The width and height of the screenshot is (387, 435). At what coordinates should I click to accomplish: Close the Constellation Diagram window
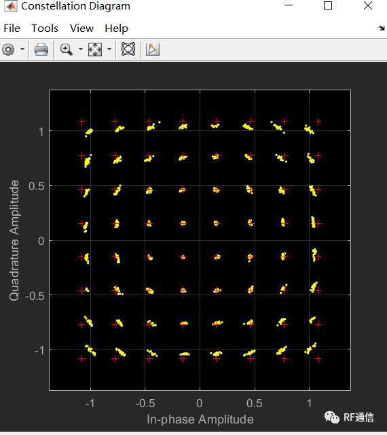pos(368,5)
